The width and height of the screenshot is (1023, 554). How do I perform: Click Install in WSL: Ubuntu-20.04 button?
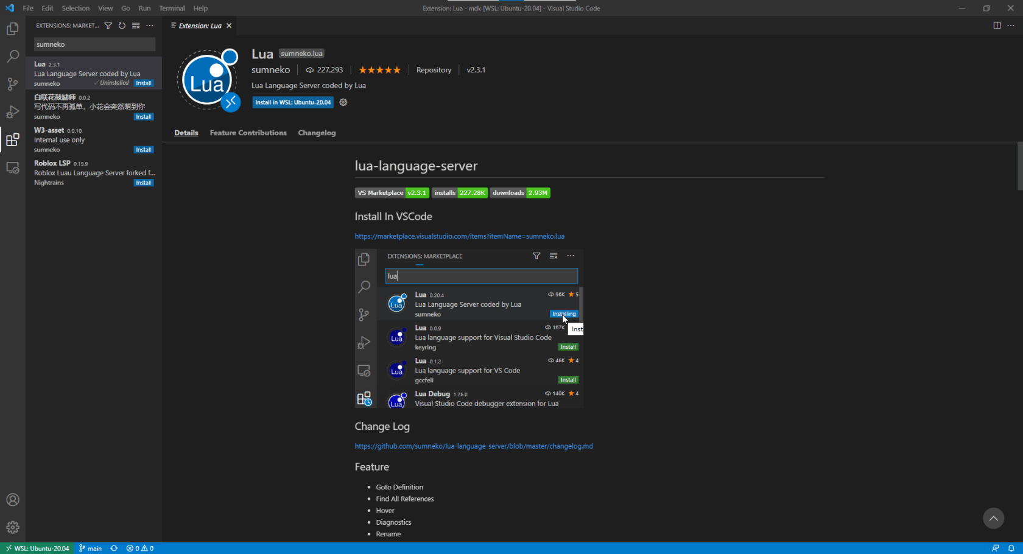pos(293,102)
